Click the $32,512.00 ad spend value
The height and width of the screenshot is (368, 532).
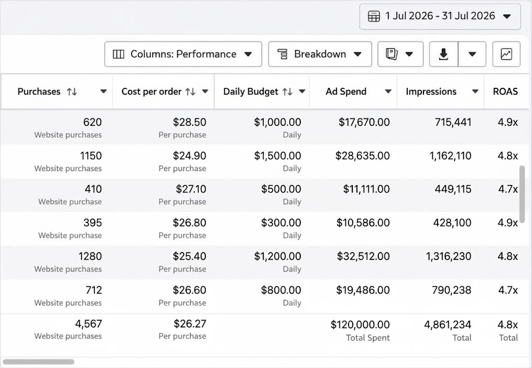click(363, 256)
